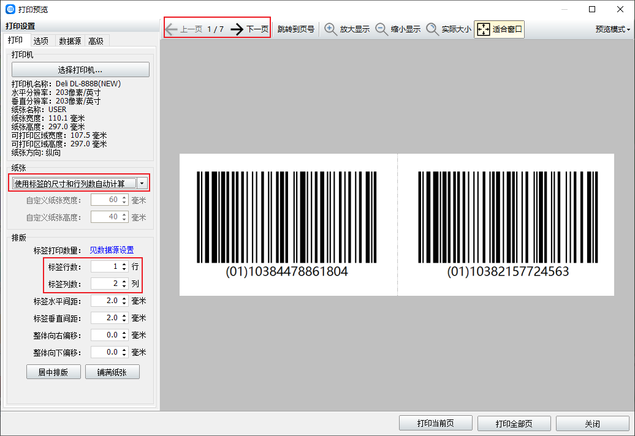Image resolution: width=635 pixels, height=436 pixels.
Task: Decrease 标签垂直间距 with the down arrow
Action: point(124,321)
